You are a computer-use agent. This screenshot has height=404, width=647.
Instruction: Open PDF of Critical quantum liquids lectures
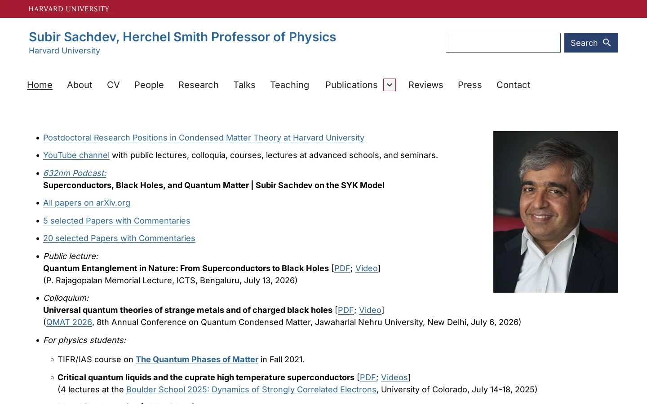368,378
